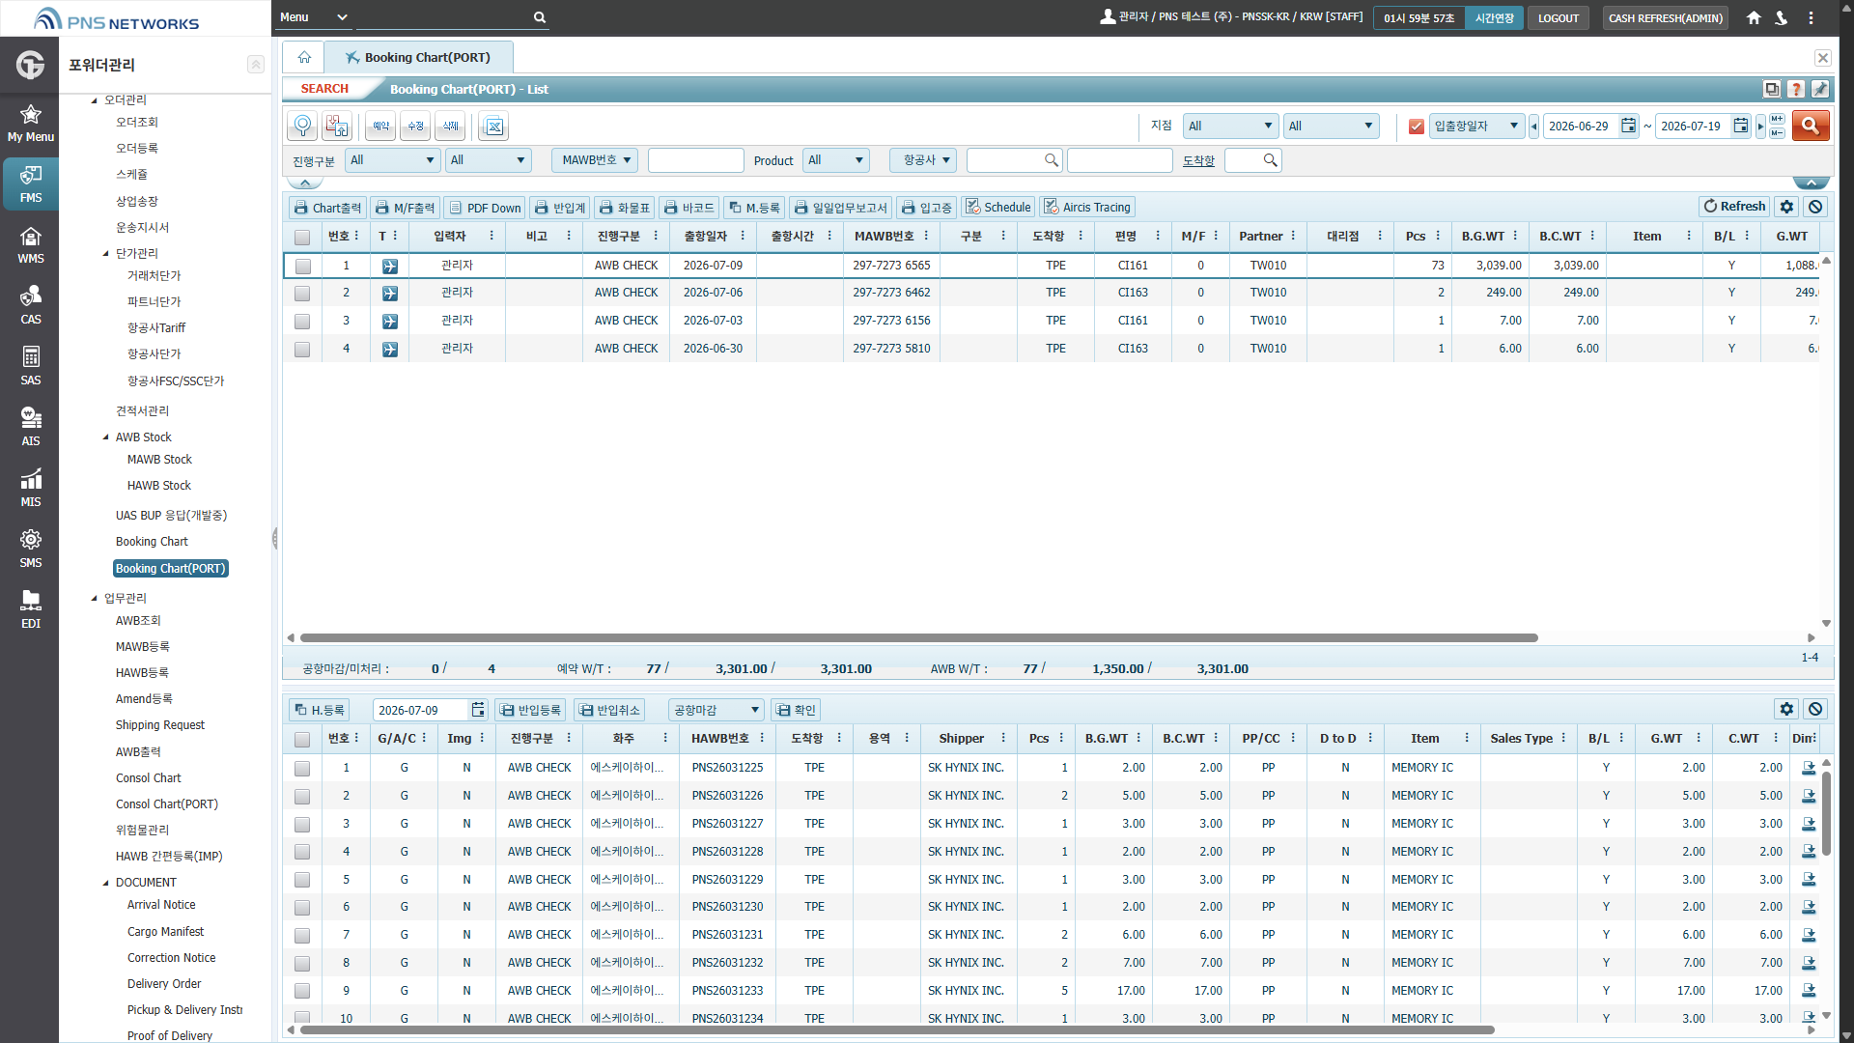Click the Refresh button

1734,207
